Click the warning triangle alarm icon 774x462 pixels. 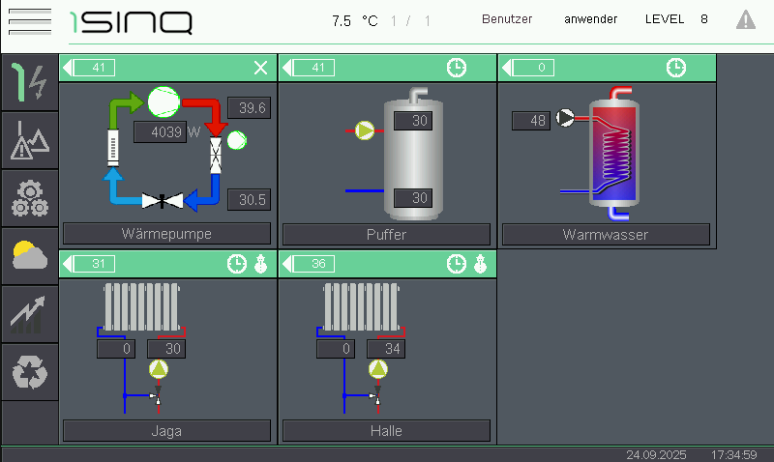[745, 19]
